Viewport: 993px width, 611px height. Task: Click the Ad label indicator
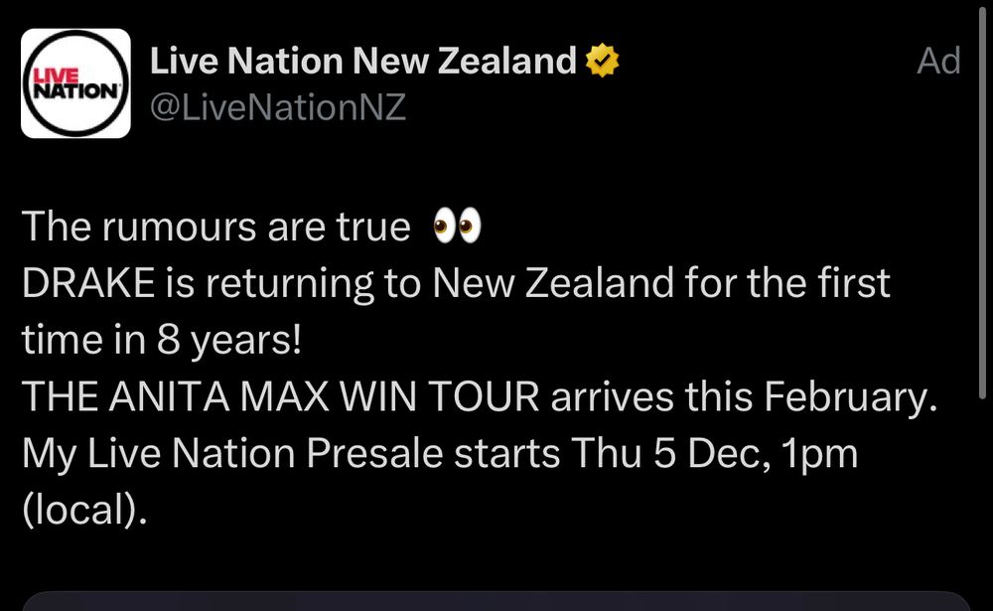940,60
